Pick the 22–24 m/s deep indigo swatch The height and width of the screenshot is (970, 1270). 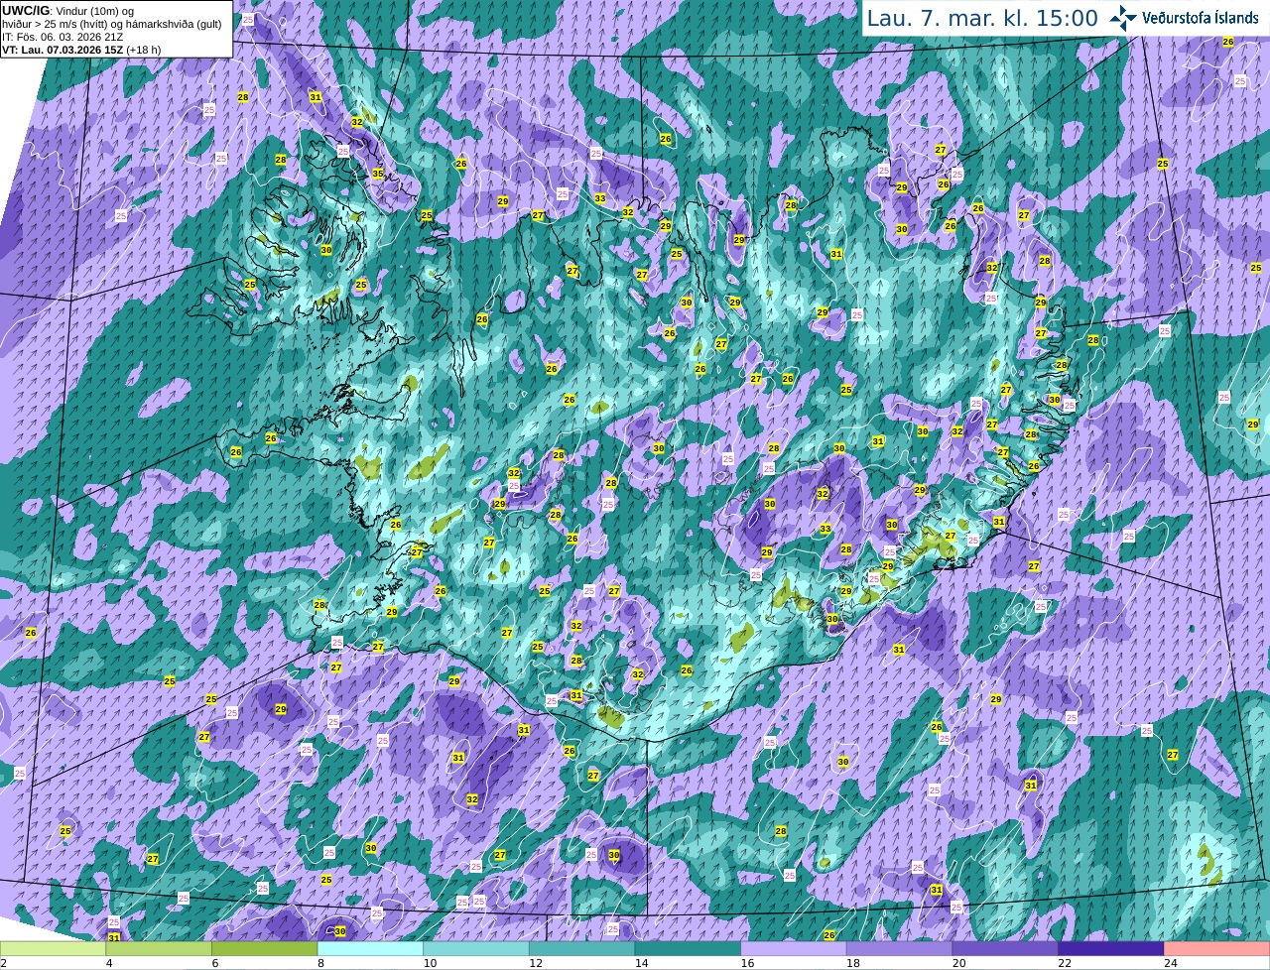point(1111,949)
